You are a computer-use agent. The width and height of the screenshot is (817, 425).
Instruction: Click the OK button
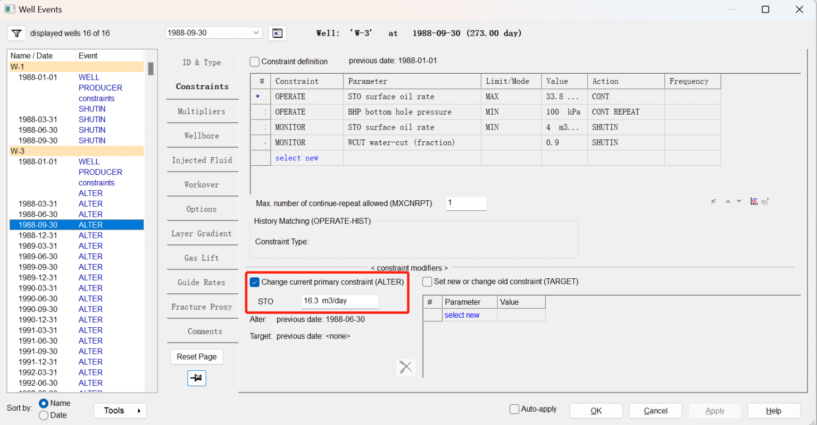(x=596, y=411)
